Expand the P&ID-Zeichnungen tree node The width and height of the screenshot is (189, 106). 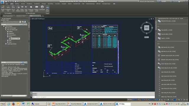(x=4, y=28)
